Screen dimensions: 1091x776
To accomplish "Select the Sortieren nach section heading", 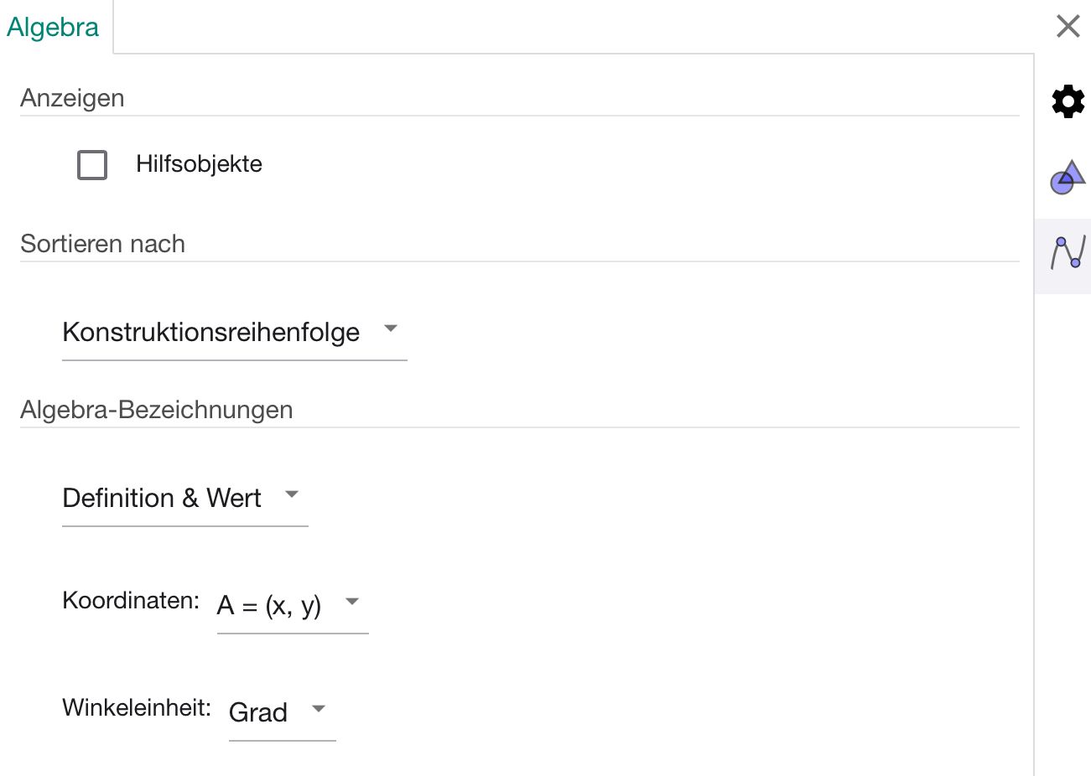I will tap(102, 244).
